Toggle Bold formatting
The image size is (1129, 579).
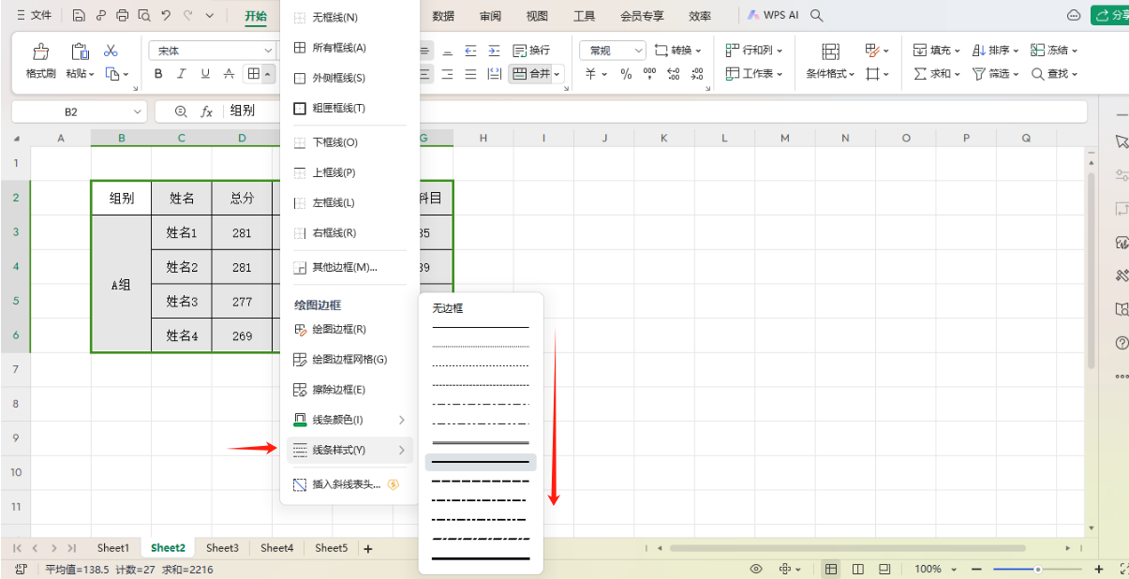pos(158,74)
